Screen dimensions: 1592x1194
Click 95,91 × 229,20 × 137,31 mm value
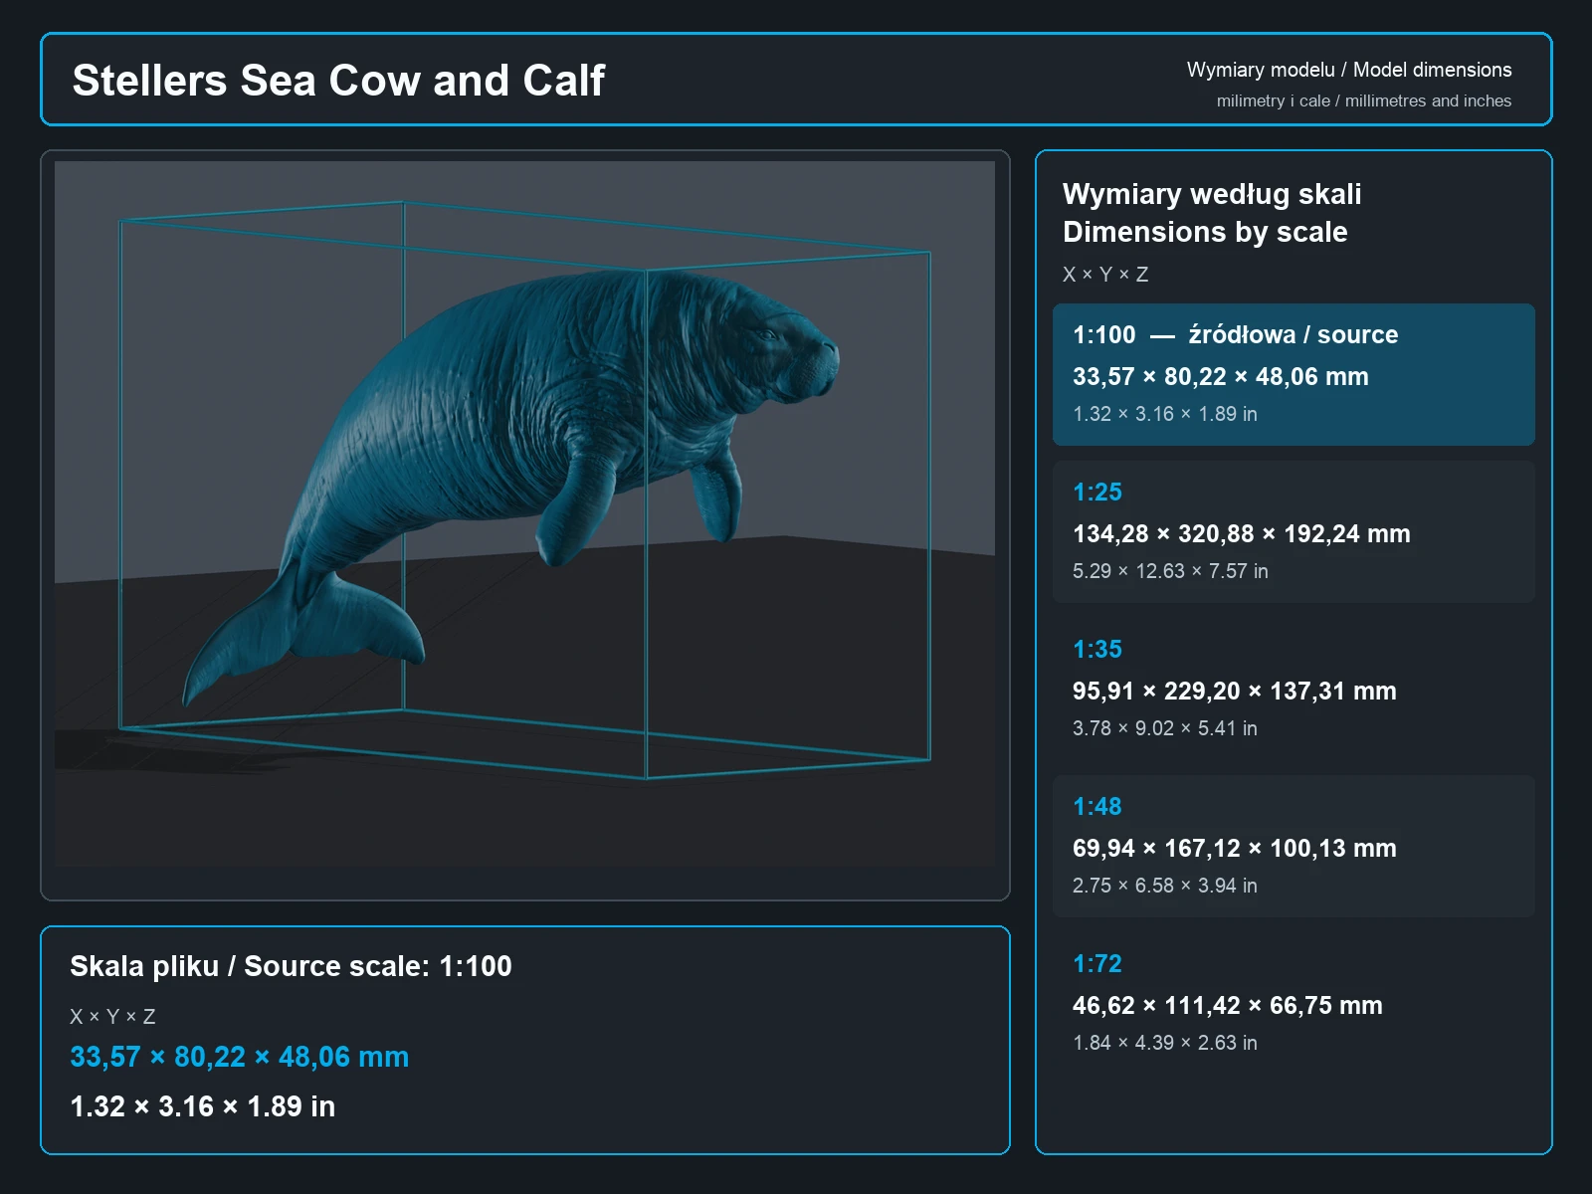(1234, 691)
